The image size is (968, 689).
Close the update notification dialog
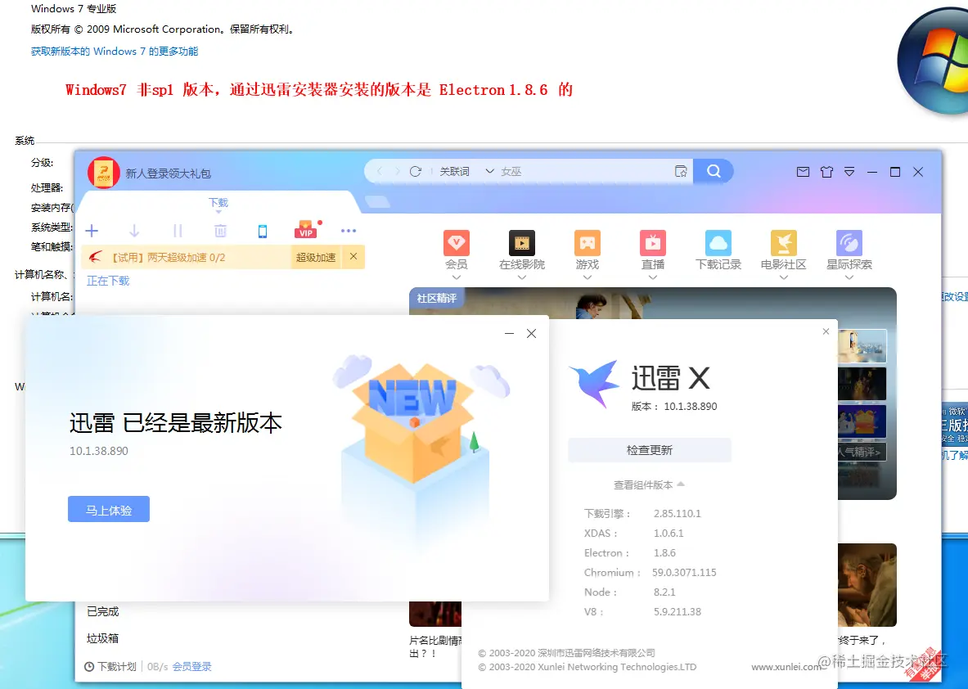pyautogui.click(x=532, y=333)
